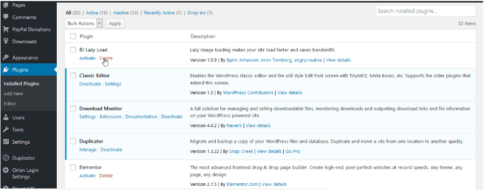Viewport: 485px width, 190px height.
Task: Click the Pages sidebar icon
Action: coord(6,5)
